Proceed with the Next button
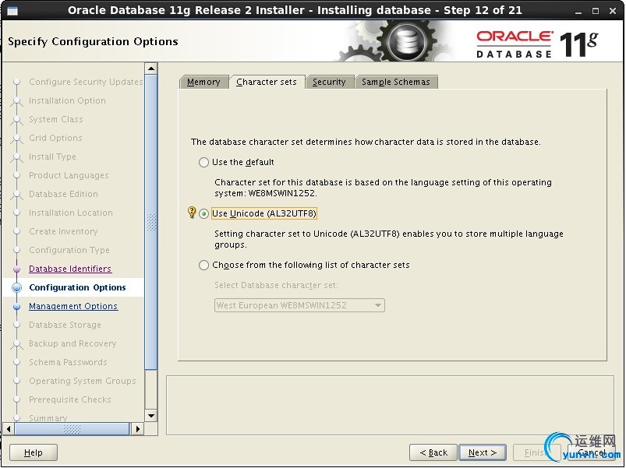626x468 pixels. [483, 452]
